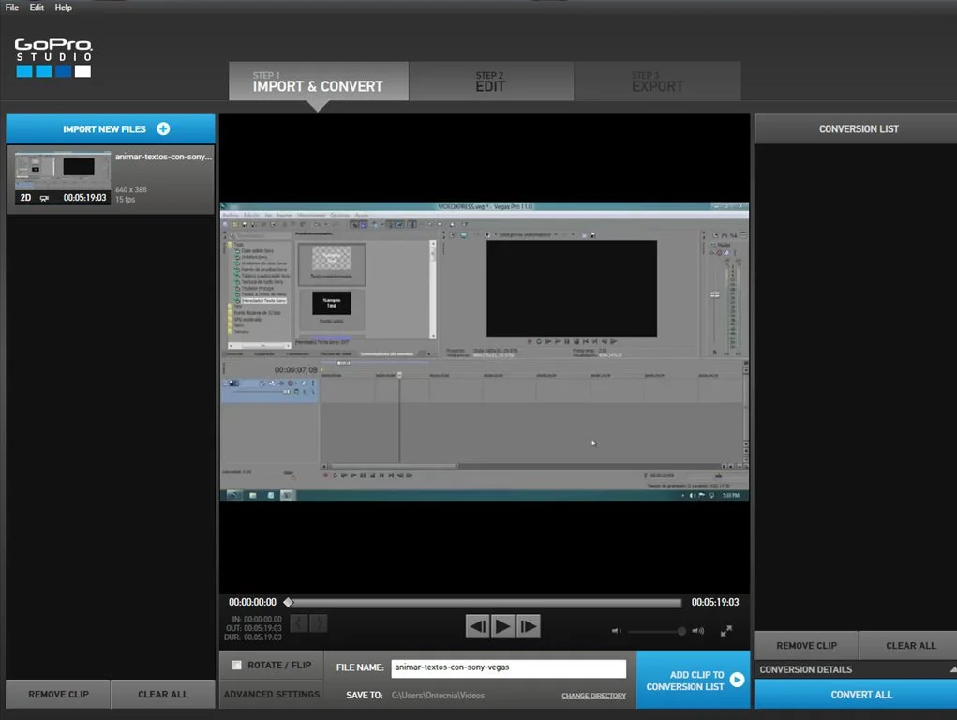Screen dimensions: 957x720
Task: Expand the Conversion Details panel
Action: click(x=951, y=669)
